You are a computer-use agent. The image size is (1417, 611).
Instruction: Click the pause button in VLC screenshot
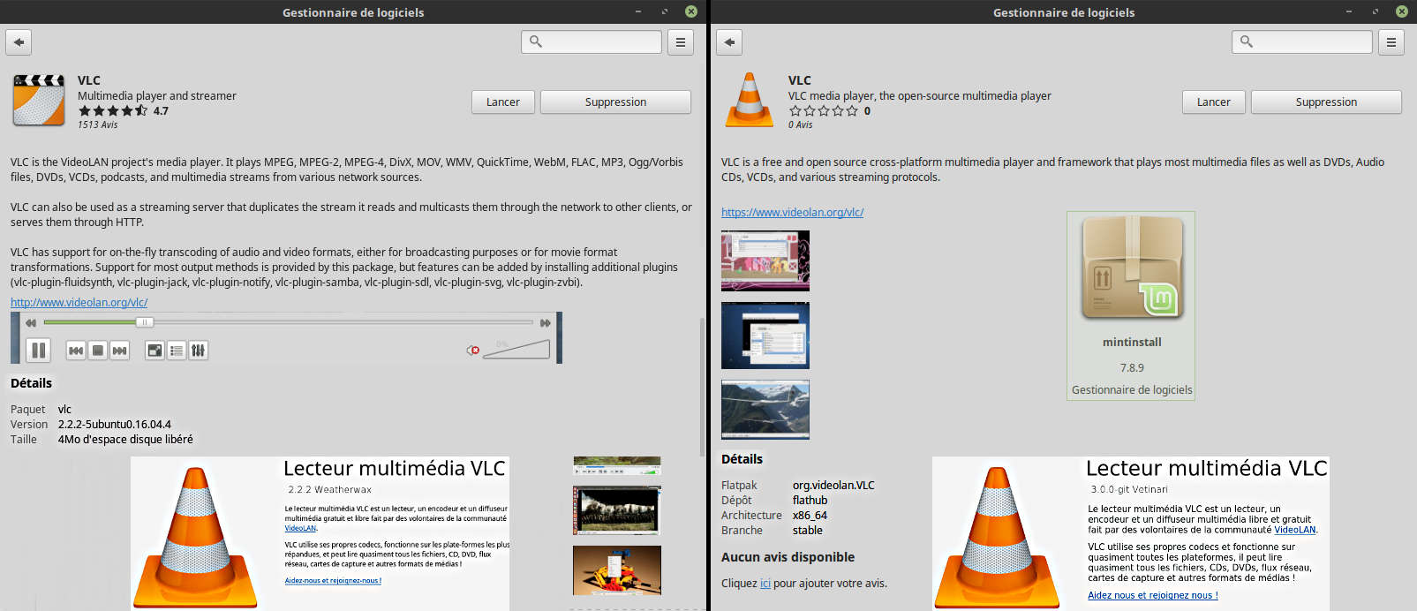[38, 351]
